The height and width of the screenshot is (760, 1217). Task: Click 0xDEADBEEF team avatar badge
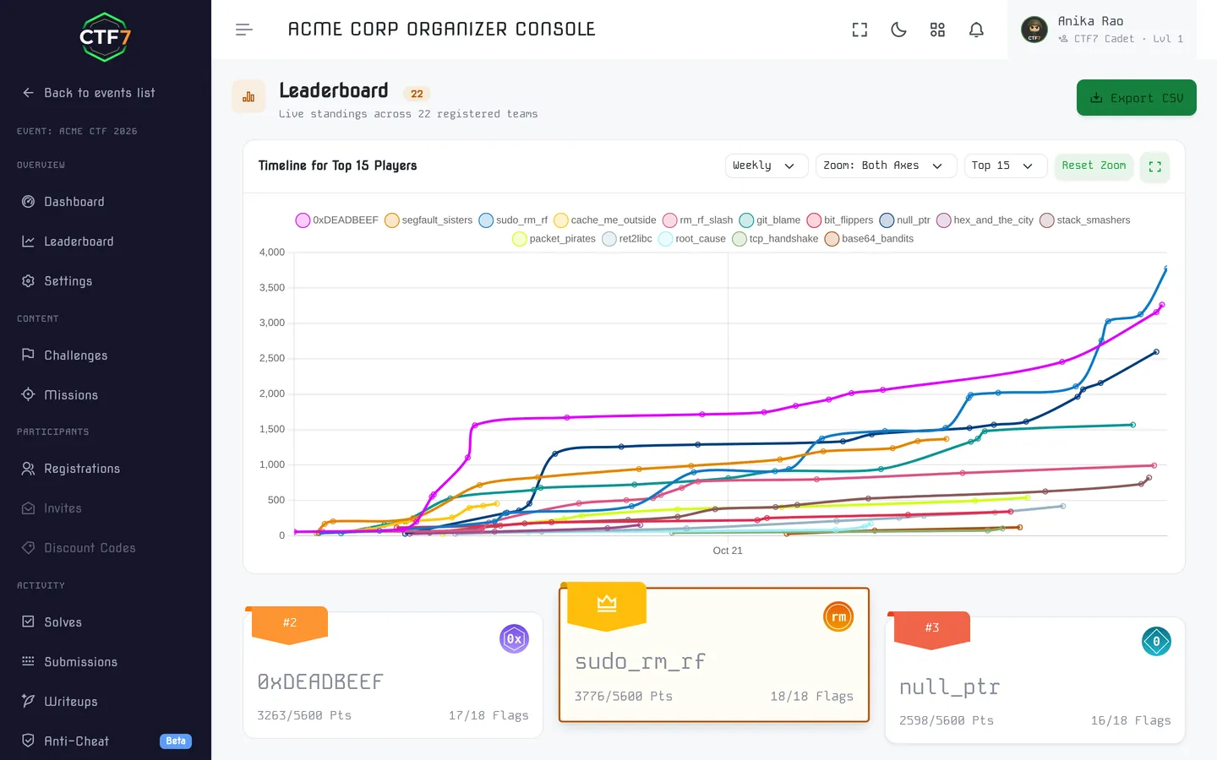click(x=514, y=639)
